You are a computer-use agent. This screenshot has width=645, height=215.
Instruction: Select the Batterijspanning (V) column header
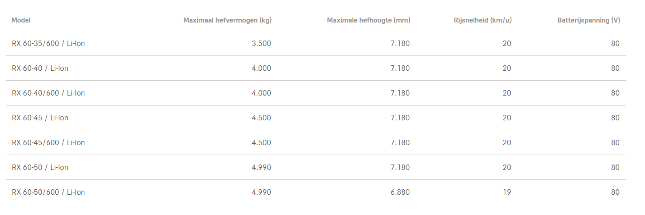588,20
